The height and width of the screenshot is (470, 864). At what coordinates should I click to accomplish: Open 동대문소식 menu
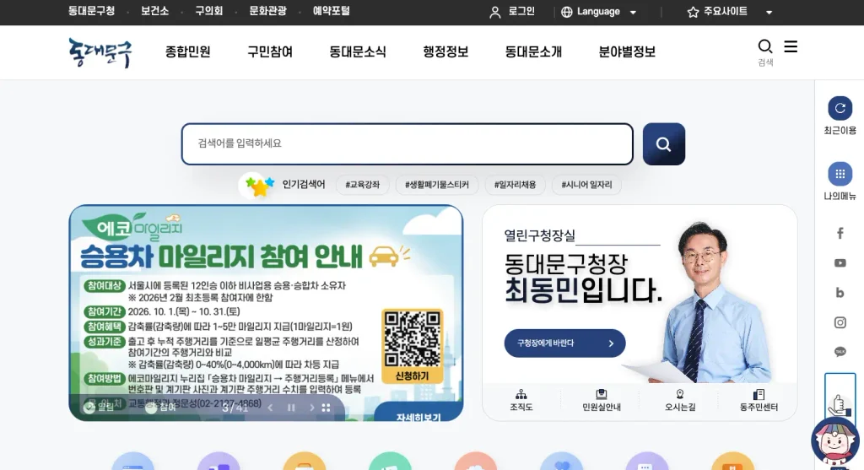(358, 51)
